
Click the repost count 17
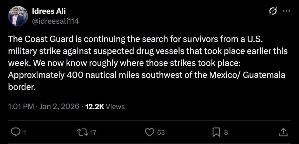point(93,133)
